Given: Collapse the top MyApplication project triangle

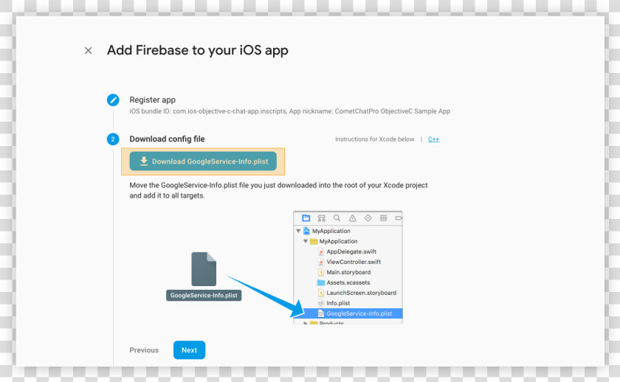Looking at the screenshot, I should pyautogui.click(x=298, y=231).
